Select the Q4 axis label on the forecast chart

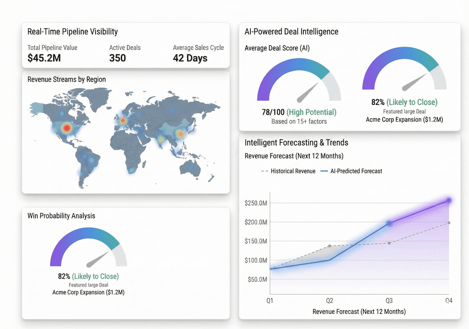[449, 300]
